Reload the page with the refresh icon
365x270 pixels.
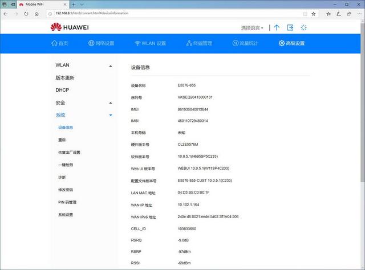coord(26,14)
